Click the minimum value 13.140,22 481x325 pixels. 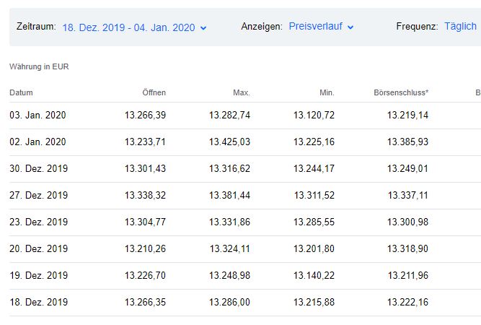click(314, 275)
